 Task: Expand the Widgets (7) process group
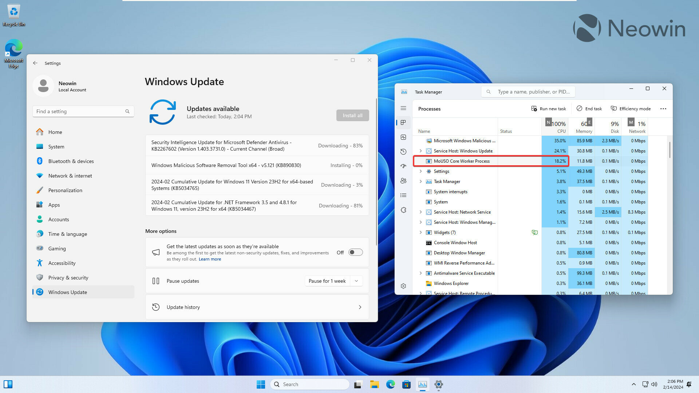coord(420,232)
